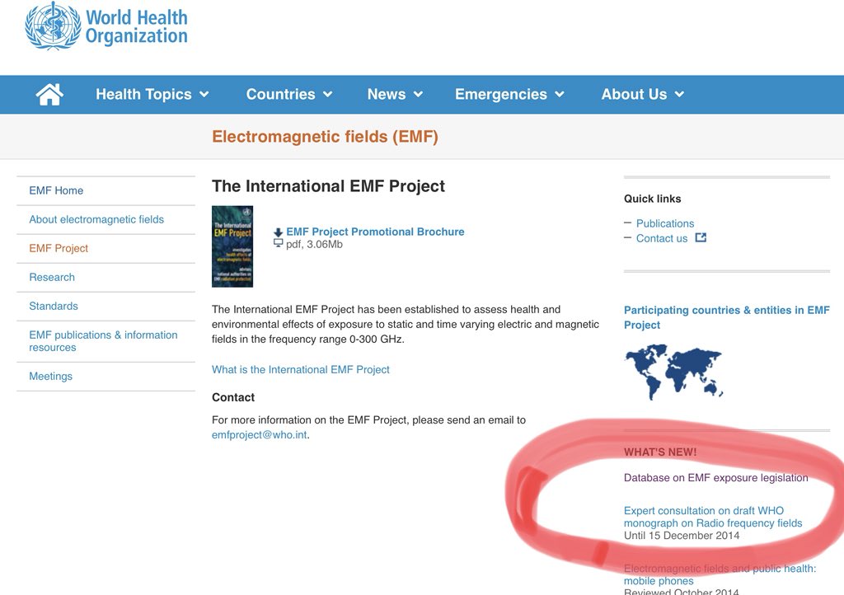Download the EMF Project Promotional Brochure
Image resolution: width=844 pixels, height=595 pixels.
pyautogui.click(x=375, y=232)
